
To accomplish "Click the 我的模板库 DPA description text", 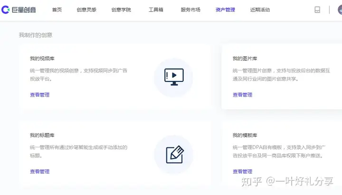I will point(279,151).
